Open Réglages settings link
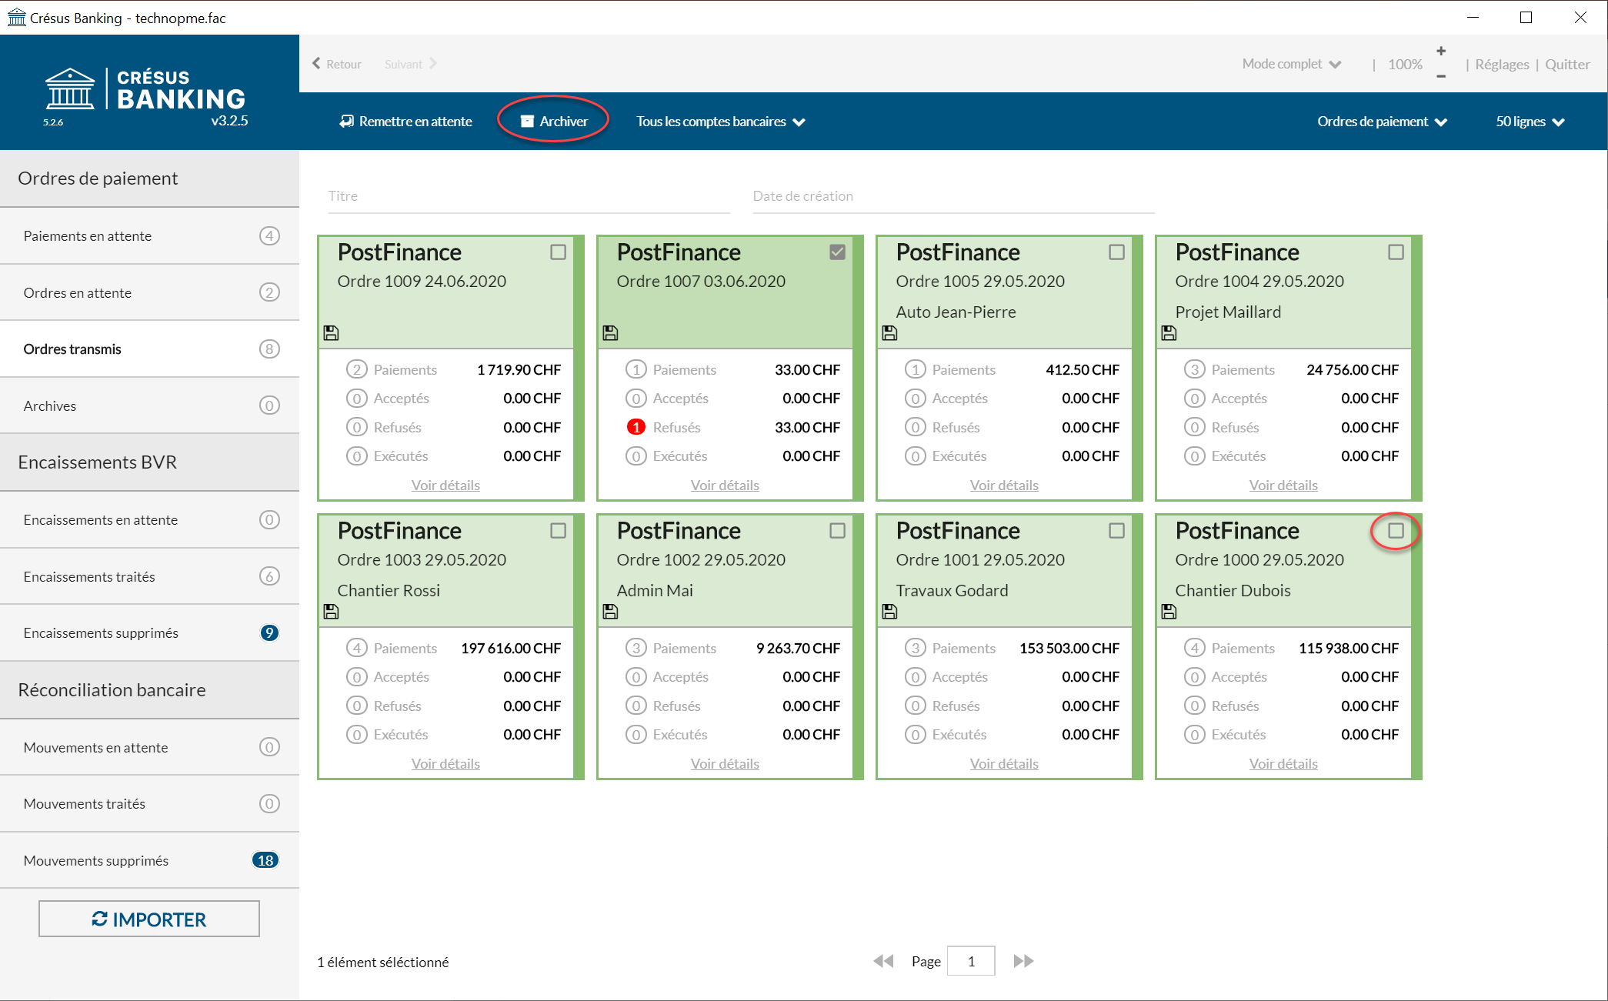 [1502, 65]
